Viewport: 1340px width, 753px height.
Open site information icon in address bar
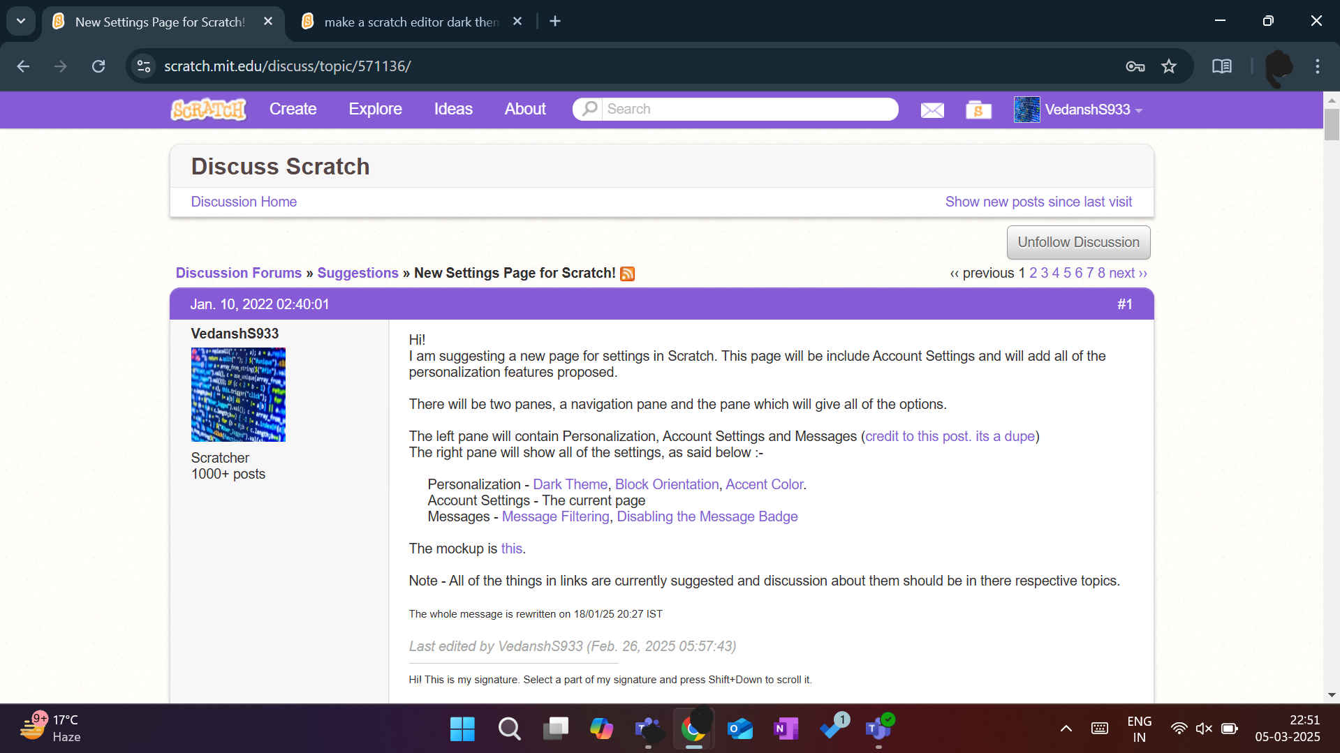tap(144, 66)
